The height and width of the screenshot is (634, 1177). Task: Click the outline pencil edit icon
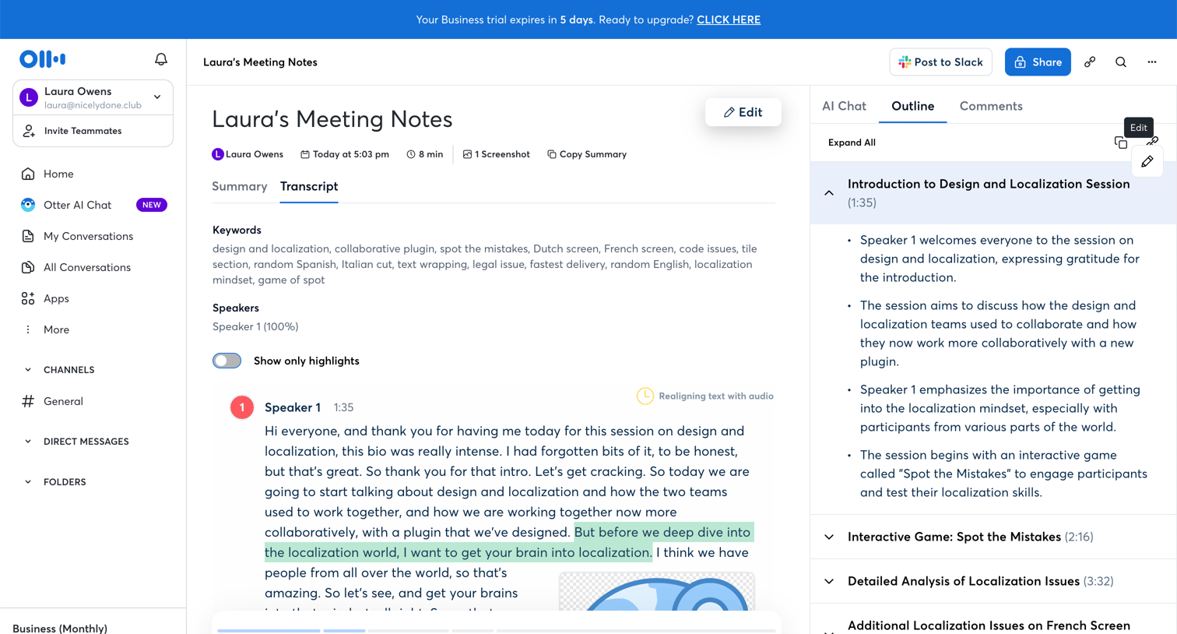pyautogui.click(x=1147, y=161)
